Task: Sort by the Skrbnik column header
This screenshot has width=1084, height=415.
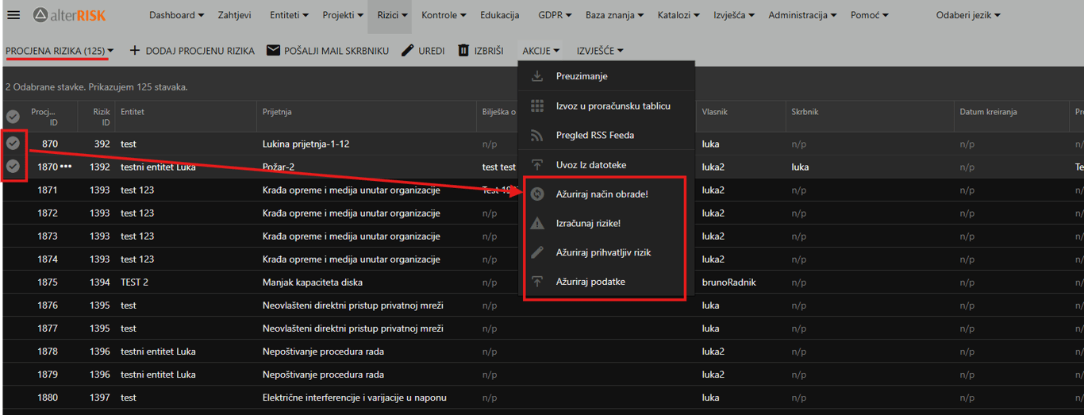Action: pyautogui.click(x=805, y=112)
